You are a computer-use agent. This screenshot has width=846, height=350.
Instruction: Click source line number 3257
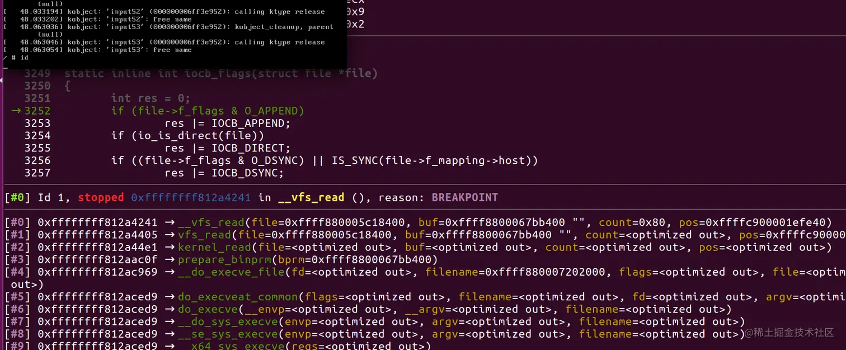coord(37,173)
